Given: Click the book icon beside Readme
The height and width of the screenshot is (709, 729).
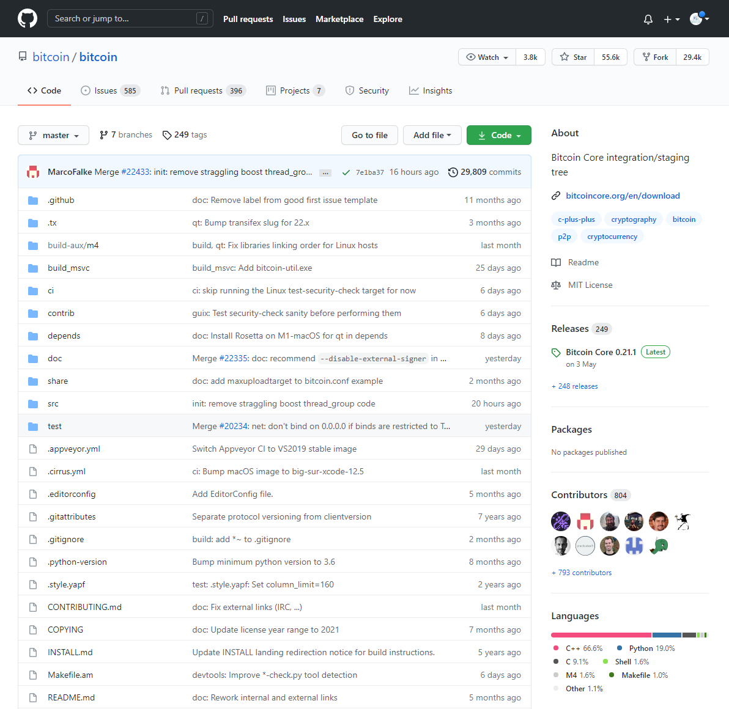Looking at the screenshot, I should (x=556, y=262).
